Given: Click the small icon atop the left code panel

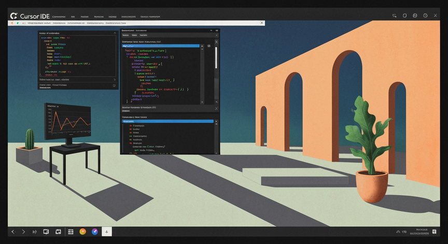Looking at the screenshot, I should 115,33.
